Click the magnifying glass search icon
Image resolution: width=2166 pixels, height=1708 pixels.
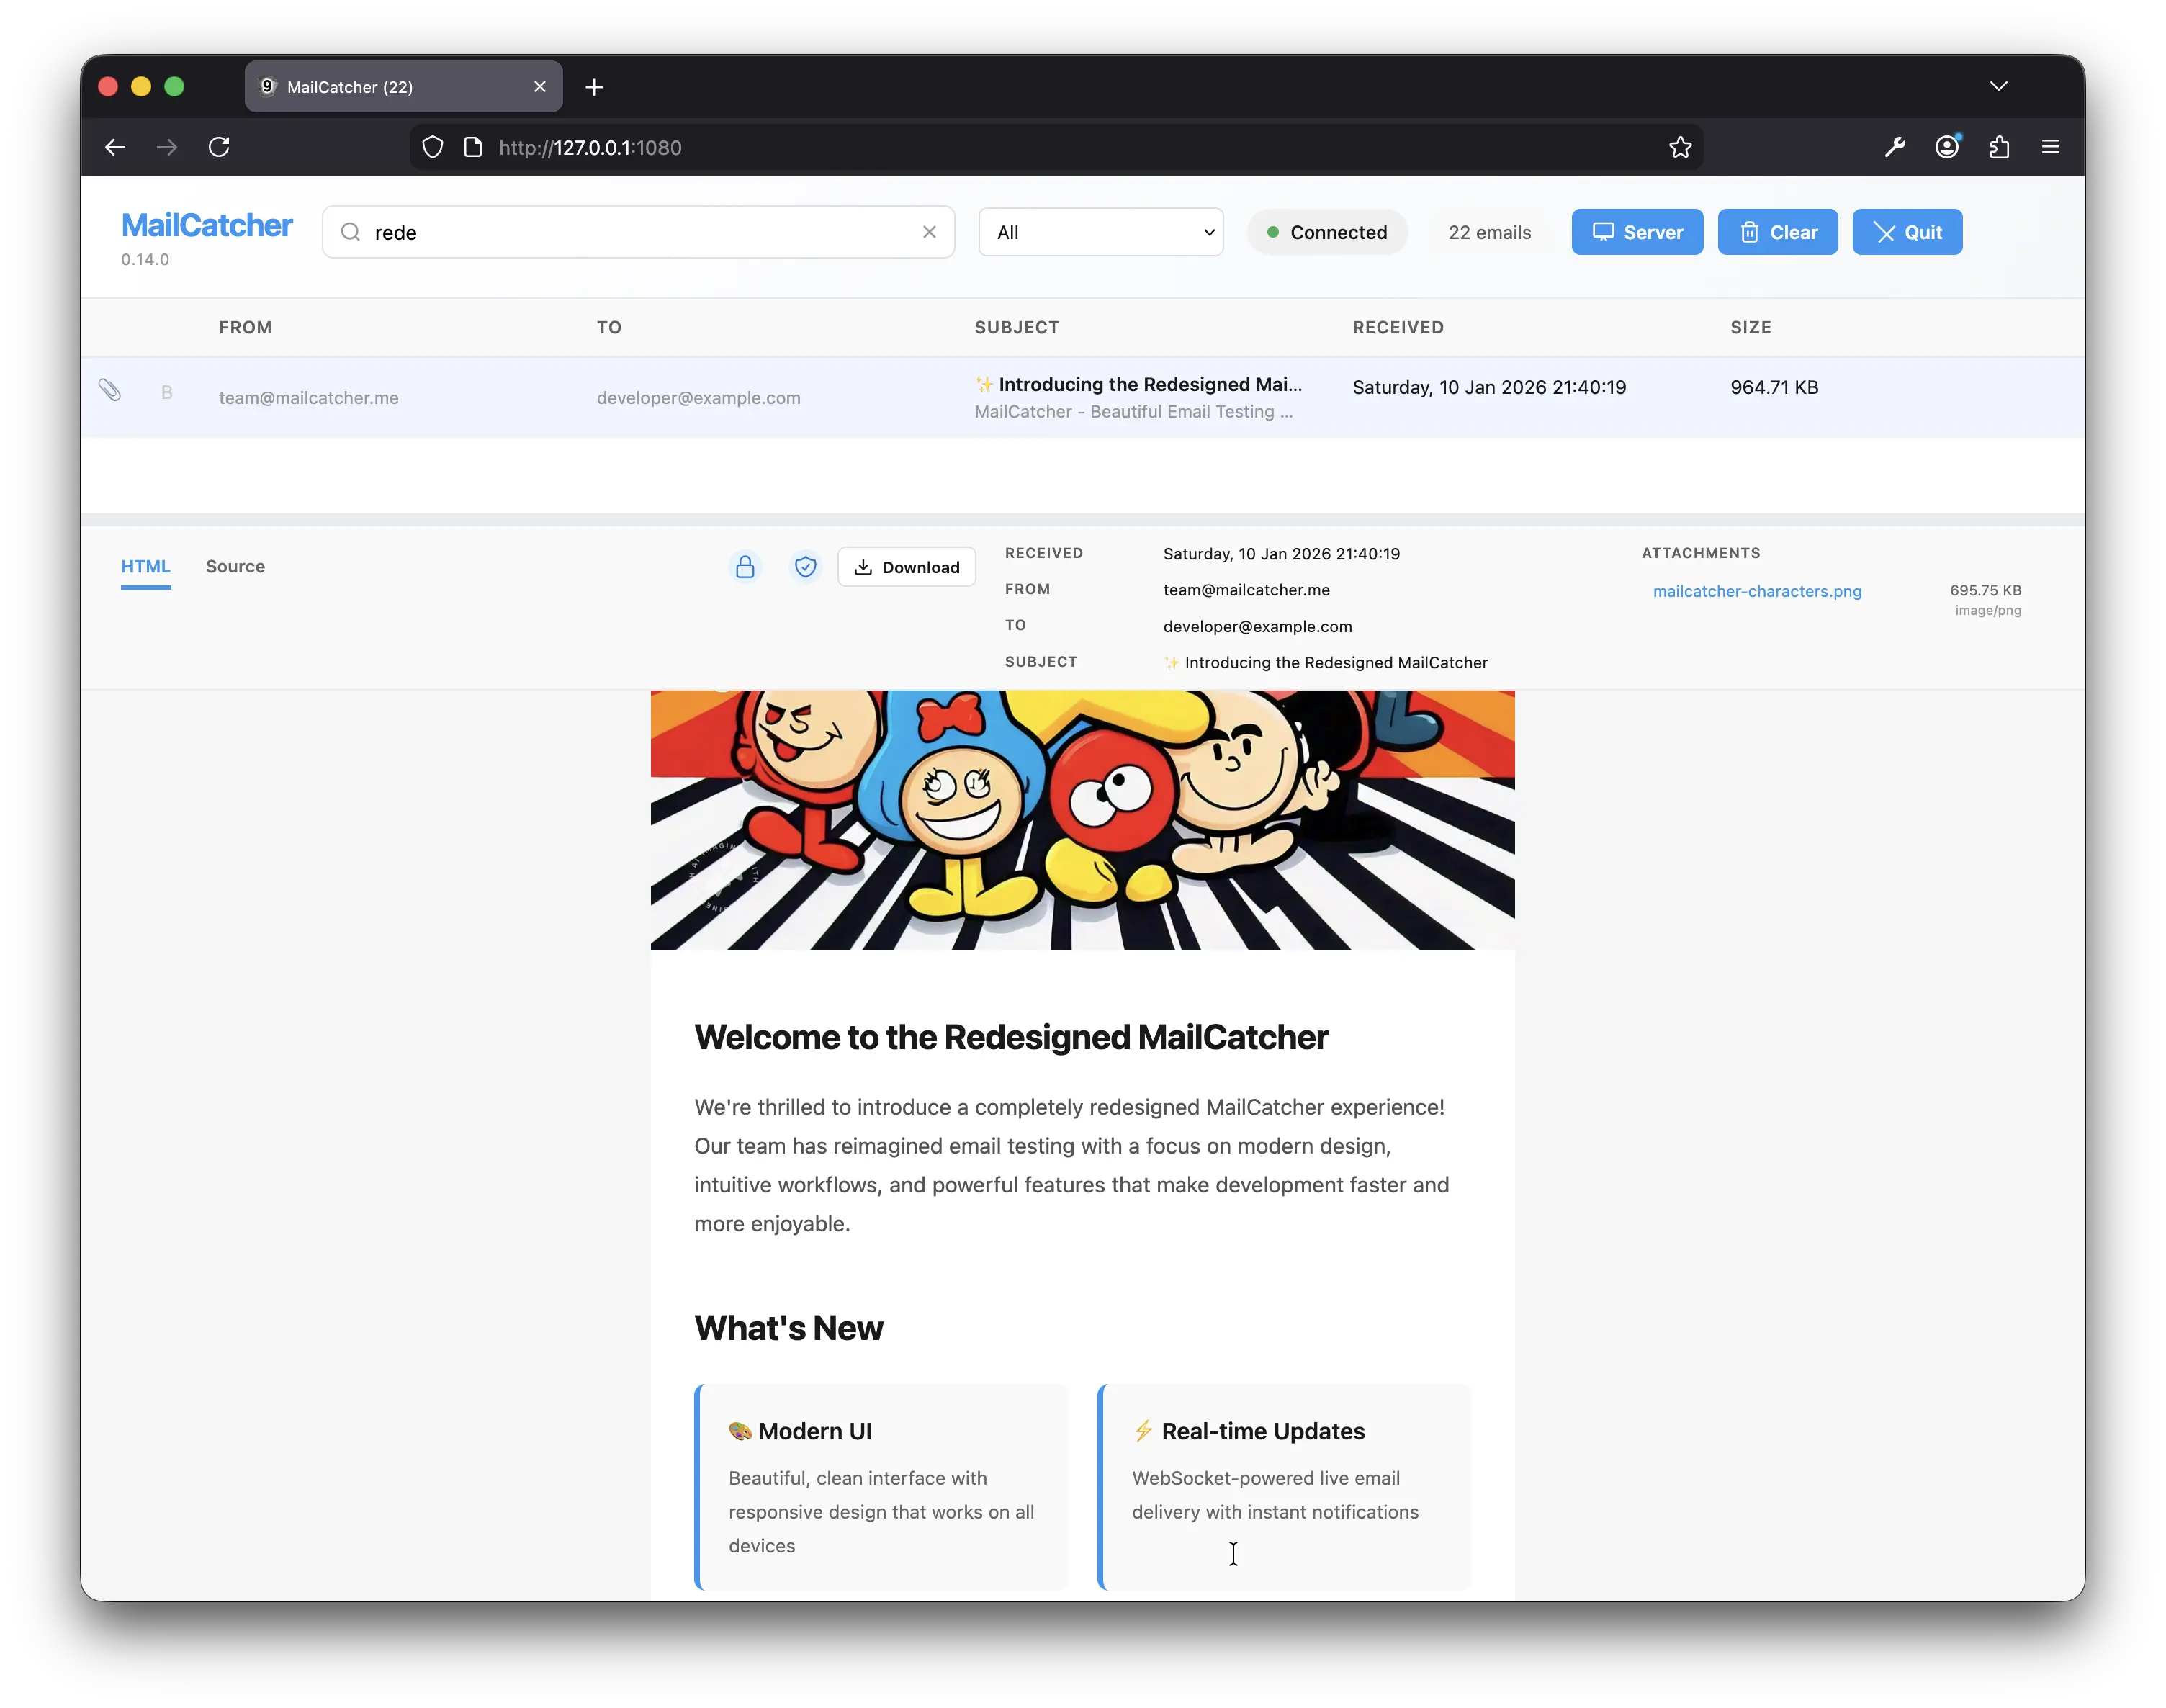coord(350,232)
